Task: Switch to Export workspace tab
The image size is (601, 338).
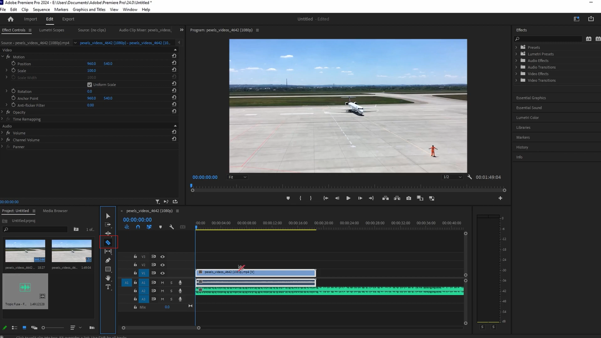Action: [x=68, y=19]
